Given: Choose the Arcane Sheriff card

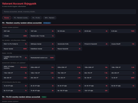Looking at the screenshot, I should pyautogui.click(x=123, y=44).
